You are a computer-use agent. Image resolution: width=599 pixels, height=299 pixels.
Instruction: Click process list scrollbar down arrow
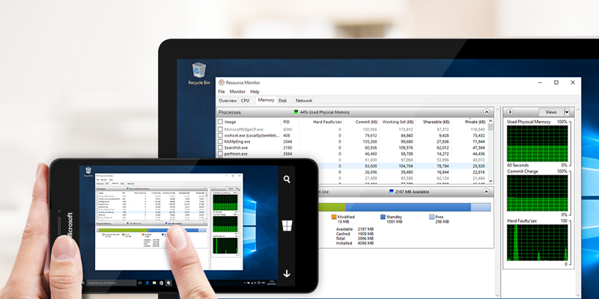pos(491,181)
